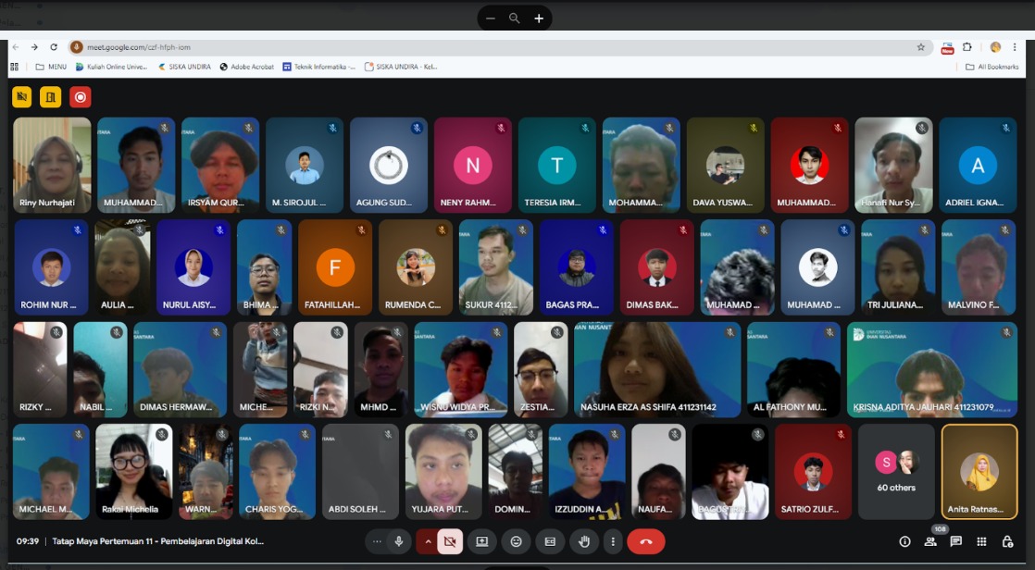Toggle closed captions with the CC button
The image size is (1035, 570).
(x=550, y=541)
